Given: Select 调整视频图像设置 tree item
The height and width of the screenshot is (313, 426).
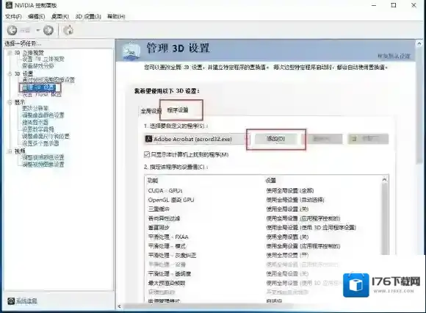Looking at the screenshot, I should pos(43,165).
